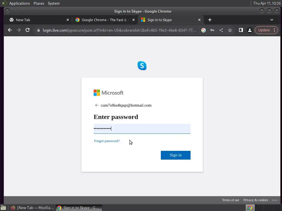Go back to change account email arrow
Screen dimensions: 282x211
pos(97,105)
